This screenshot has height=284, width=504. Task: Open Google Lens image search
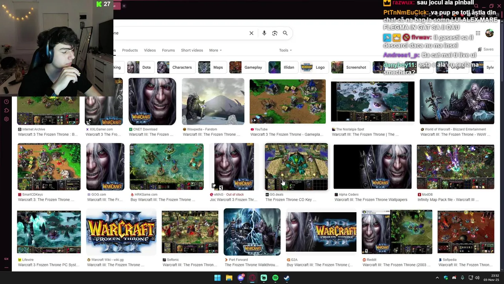[x=275, y=33]
